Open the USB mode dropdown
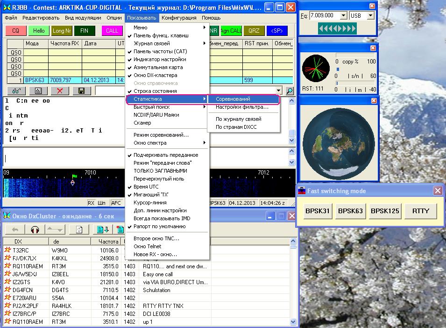This screenshot has width=446, height=328. click(x=371, y=15)
